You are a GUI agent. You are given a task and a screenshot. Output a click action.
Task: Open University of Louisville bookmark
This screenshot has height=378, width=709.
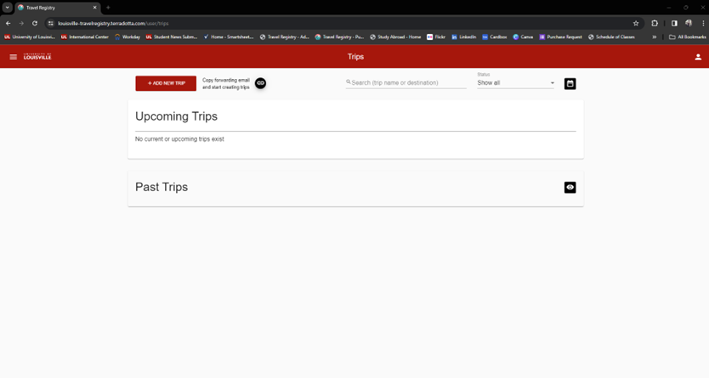click(30, 37)
